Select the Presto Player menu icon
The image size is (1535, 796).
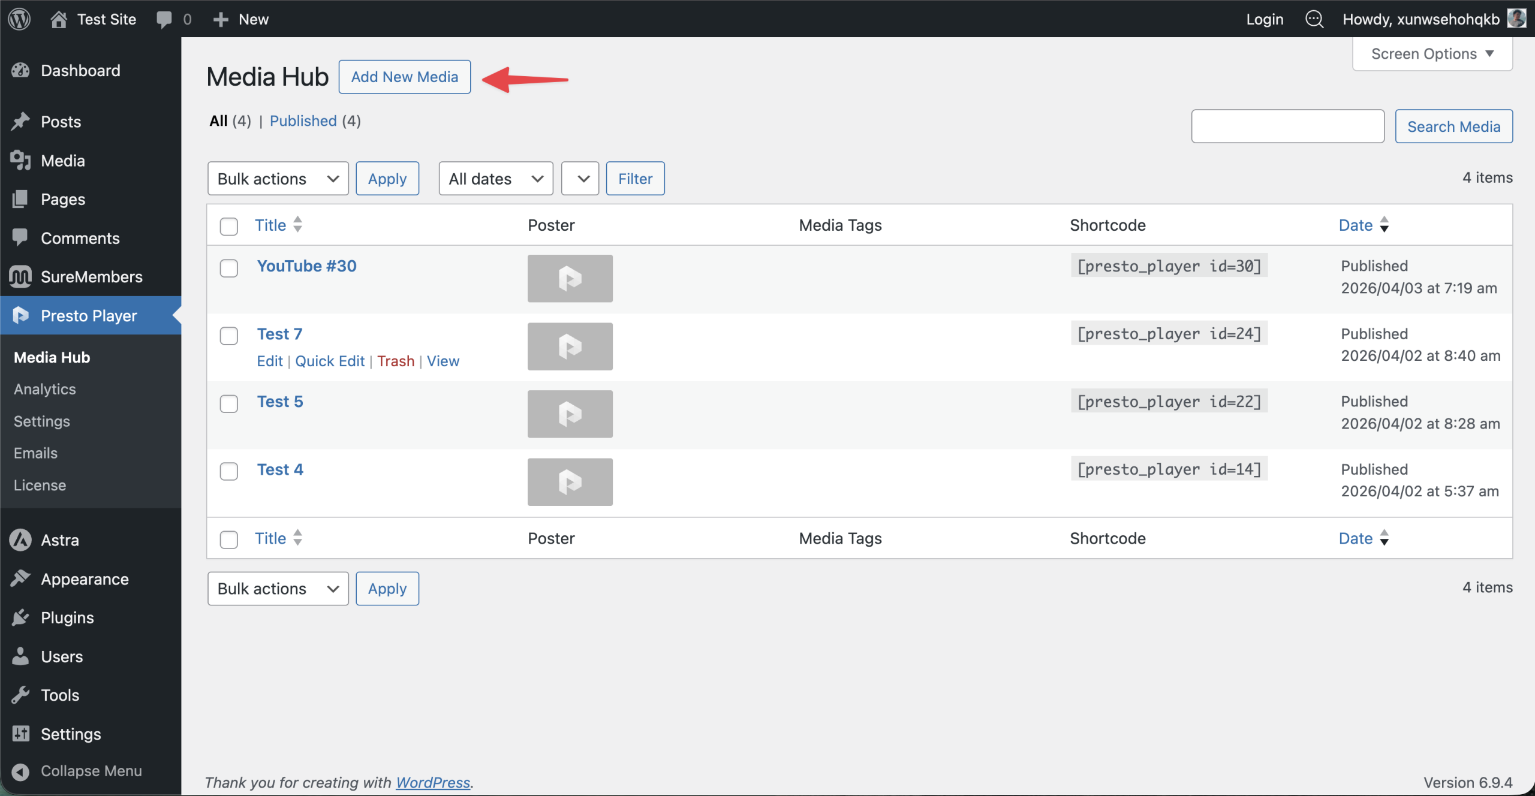(x=20, y=315)
